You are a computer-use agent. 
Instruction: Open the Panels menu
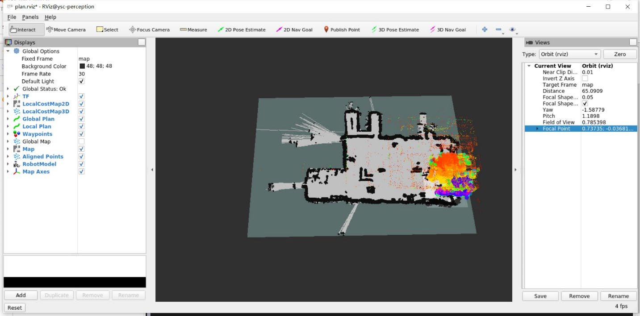tap(30, 17)
